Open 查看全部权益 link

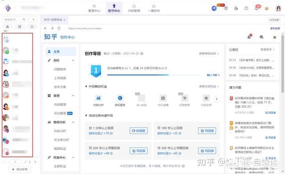point(209,86)
